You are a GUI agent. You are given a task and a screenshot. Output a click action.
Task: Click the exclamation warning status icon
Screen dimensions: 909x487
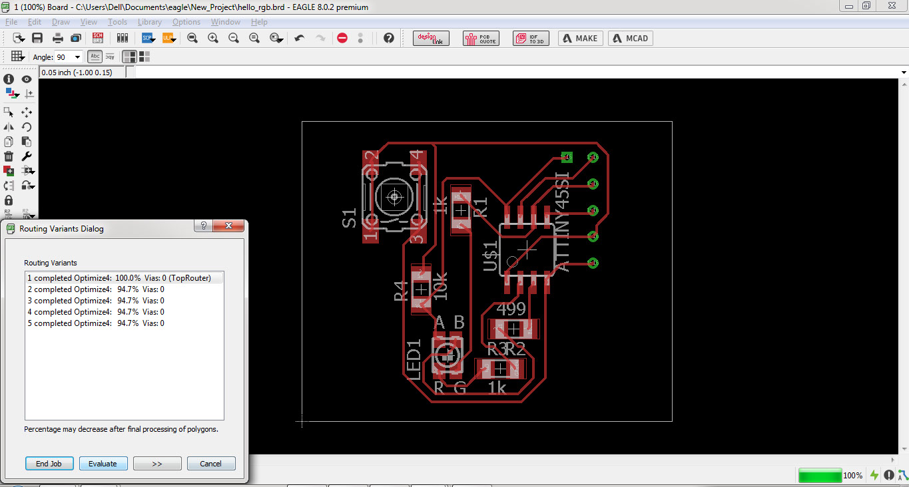[x=889, y=475]
